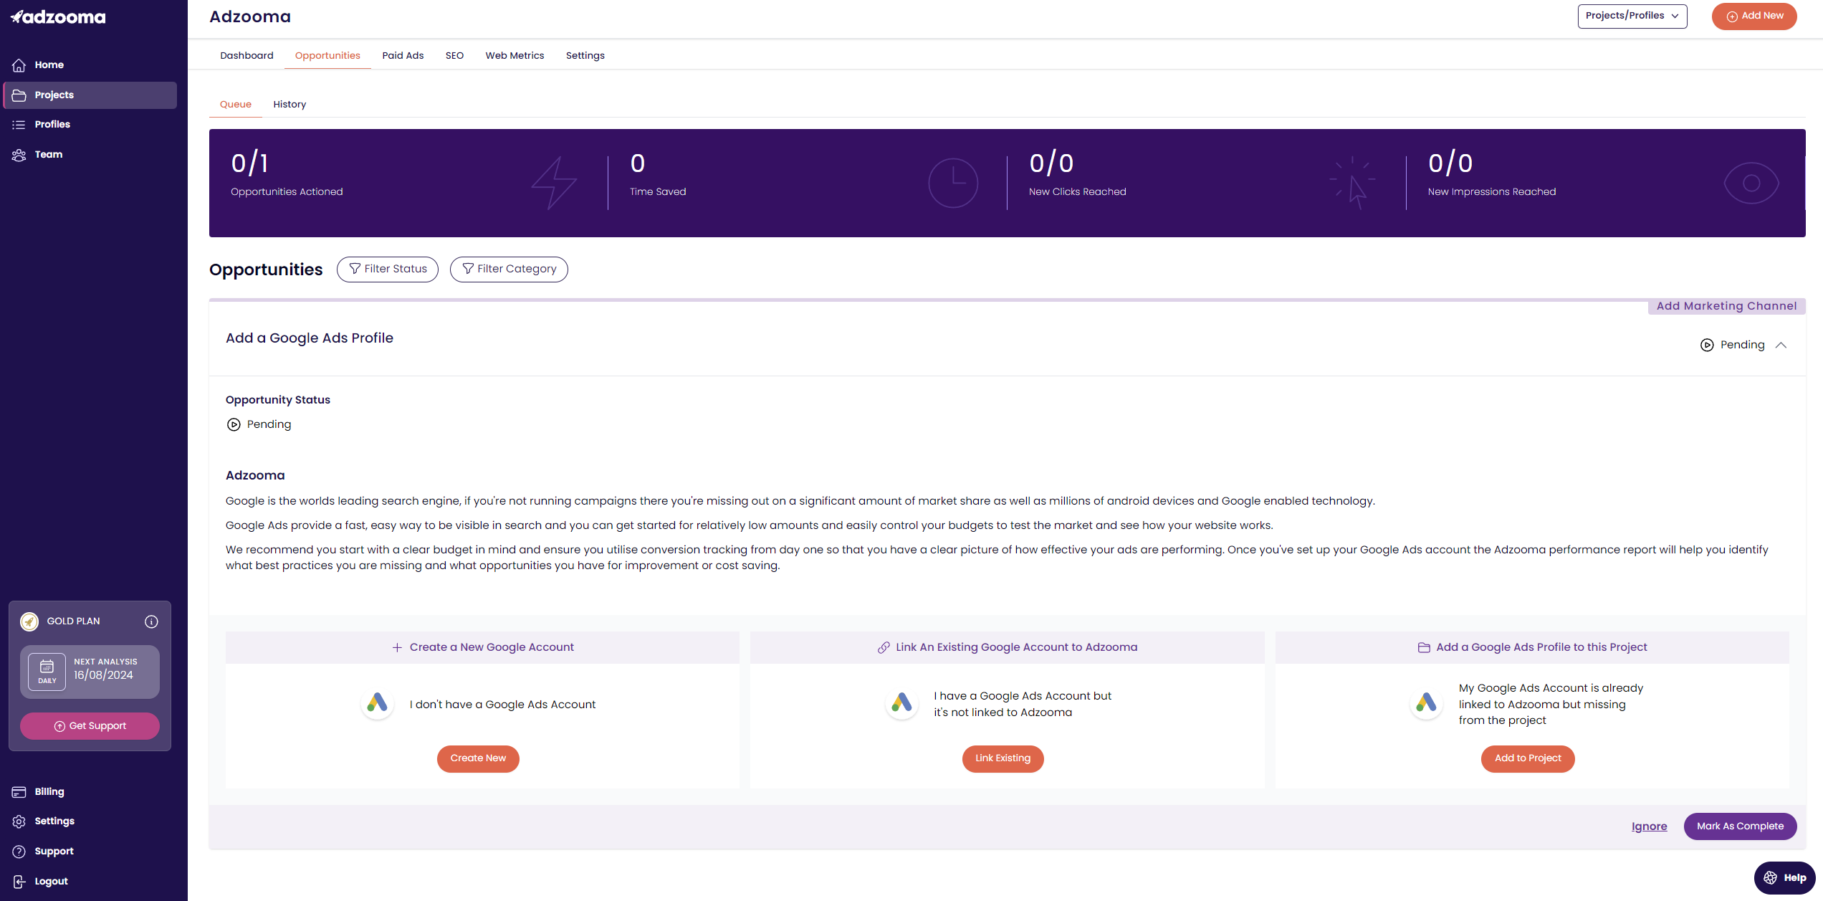The image size is (1823, 901).
Task: Open Team in the sidebar
Action: click(90, 155)
